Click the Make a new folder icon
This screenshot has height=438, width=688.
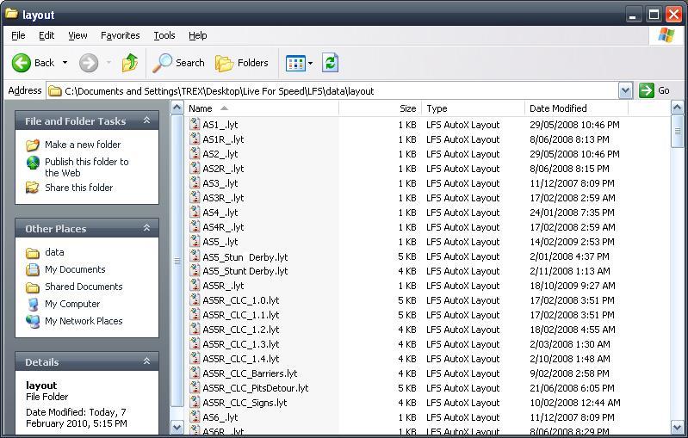tap(33, 145)
